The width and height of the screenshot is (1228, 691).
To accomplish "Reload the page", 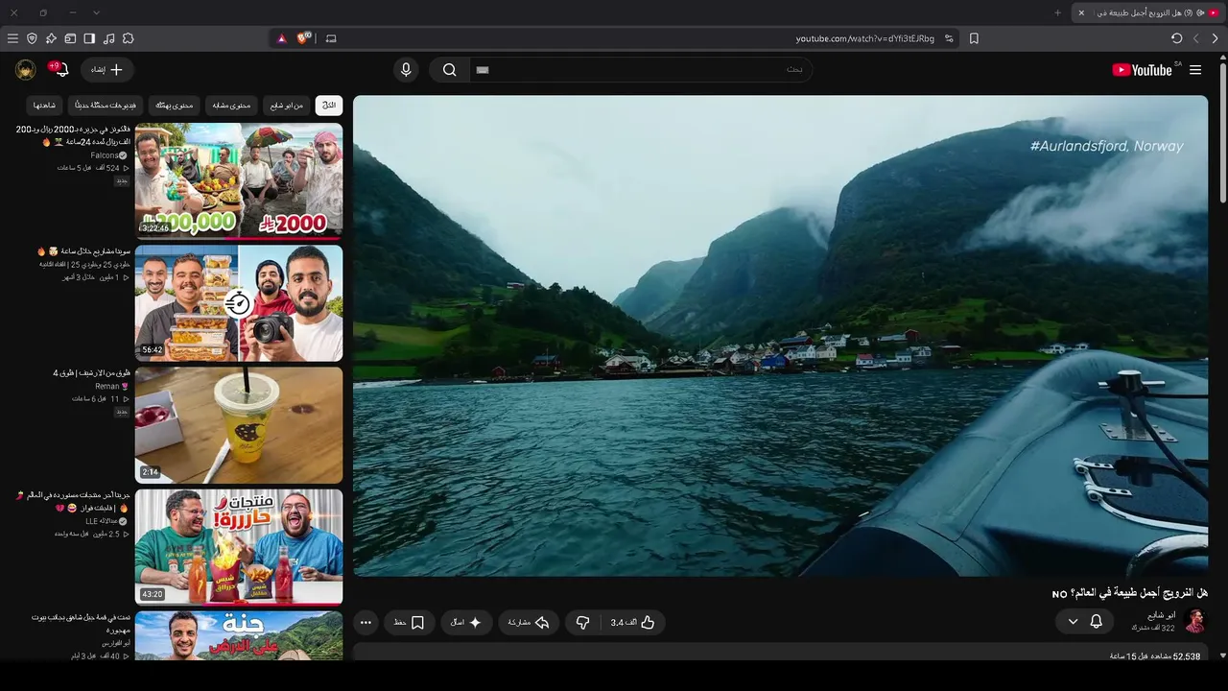I will click(1177, 38).
